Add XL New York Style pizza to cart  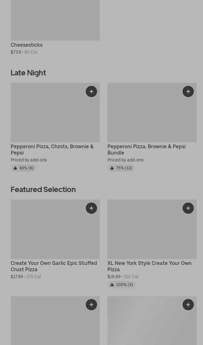(x=188, y=208)
